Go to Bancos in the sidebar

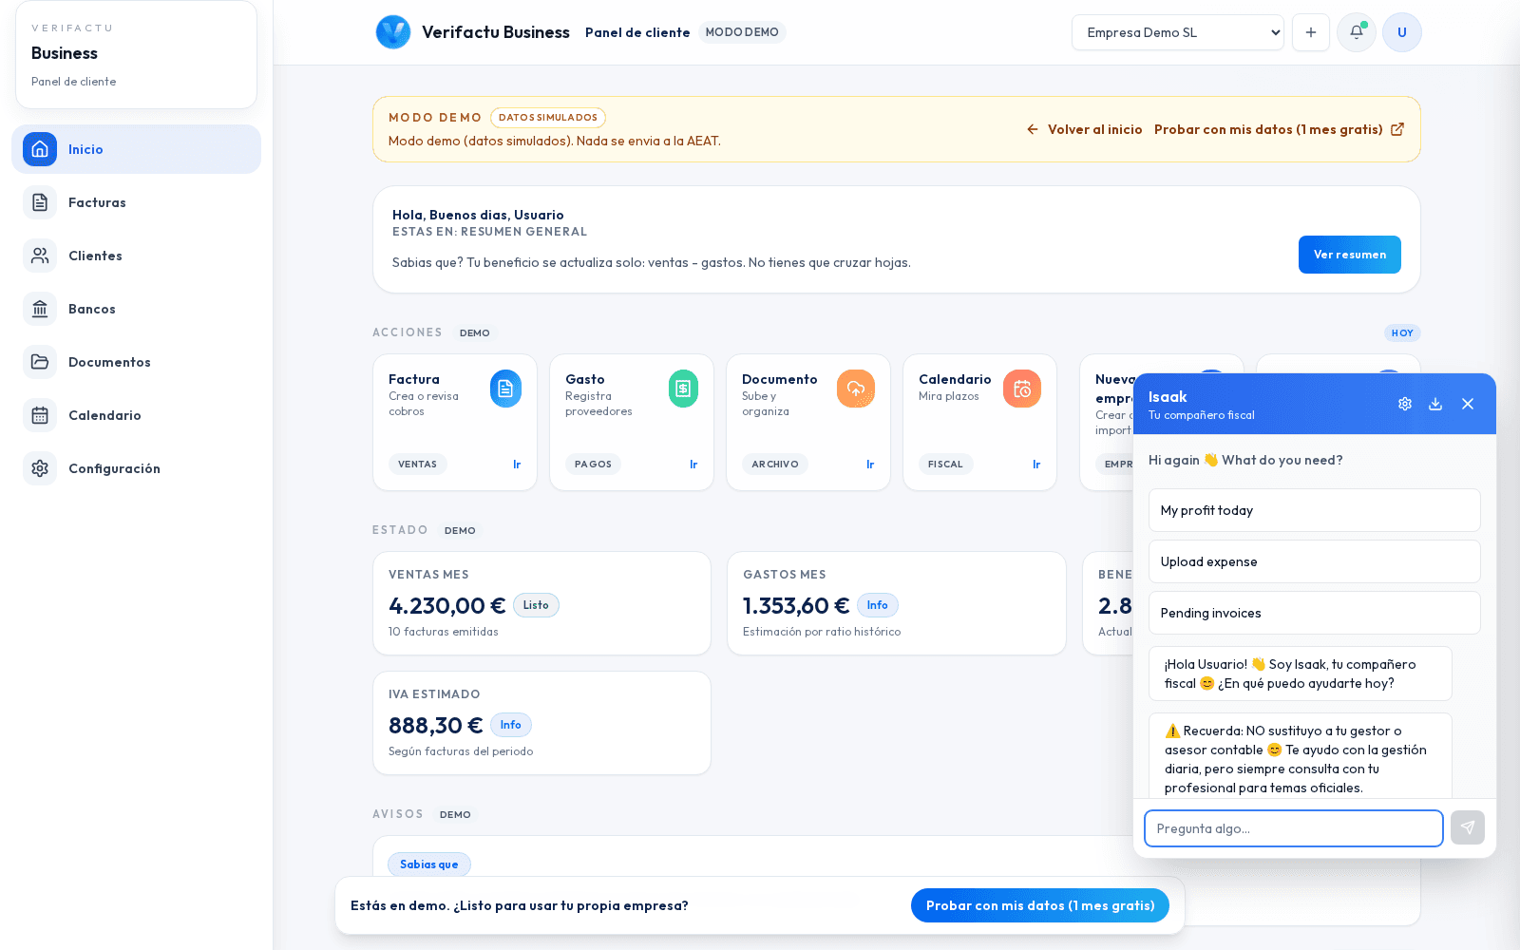pos(92,309)
